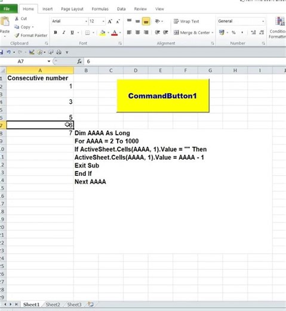
Task: Select Middle Align
Action: click(x=137, y=21)
